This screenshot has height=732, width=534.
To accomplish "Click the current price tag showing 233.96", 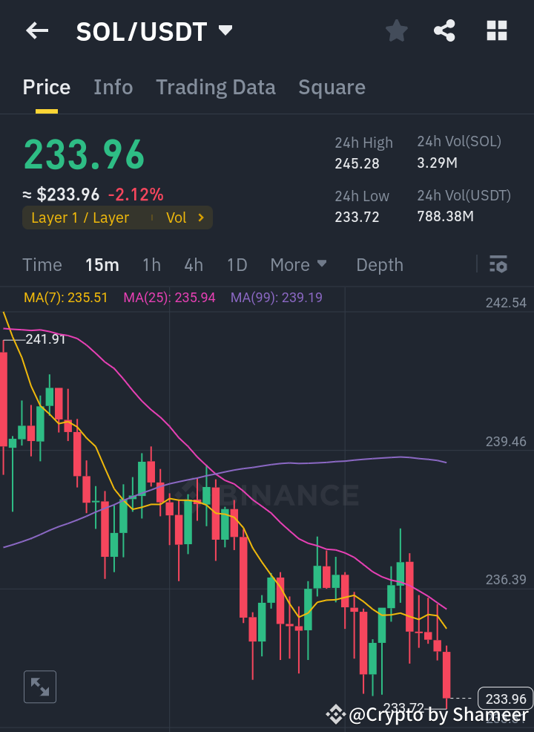I will coord(505,699).
